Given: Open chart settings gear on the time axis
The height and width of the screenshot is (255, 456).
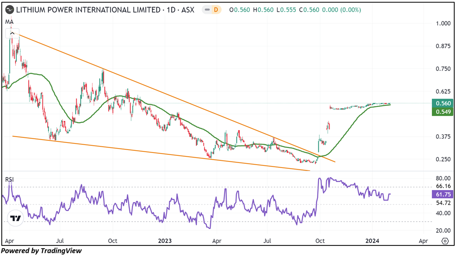Looking at the screenshot, I should pyautogui.click(x=445, y=241).
